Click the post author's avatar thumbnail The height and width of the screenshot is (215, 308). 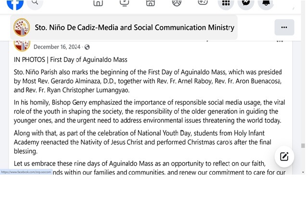22,45
